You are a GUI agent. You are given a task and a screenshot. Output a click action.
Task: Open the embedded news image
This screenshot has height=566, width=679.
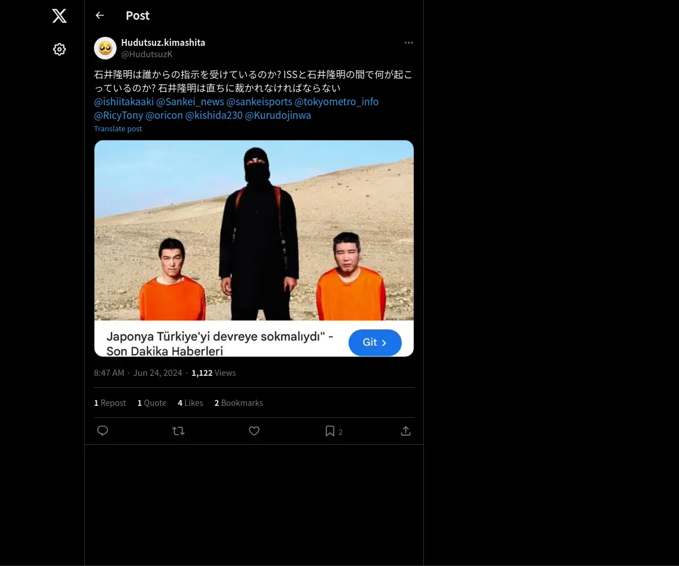pos(254,230)
